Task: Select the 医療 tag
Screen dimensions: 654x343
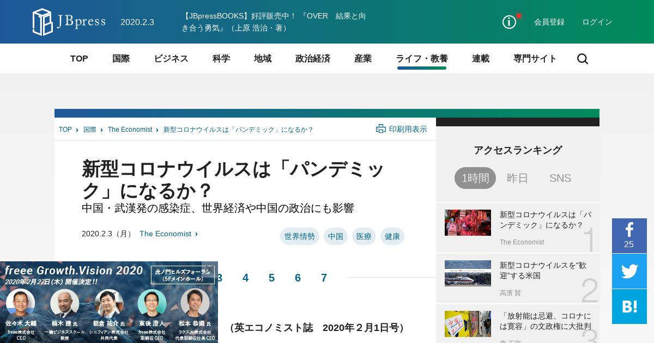Action: pos(364,236)
